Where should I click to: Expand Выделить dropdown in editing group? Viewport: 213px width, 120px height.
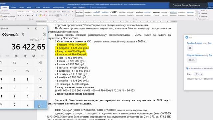pyautogui.click(x=207, y=16)
